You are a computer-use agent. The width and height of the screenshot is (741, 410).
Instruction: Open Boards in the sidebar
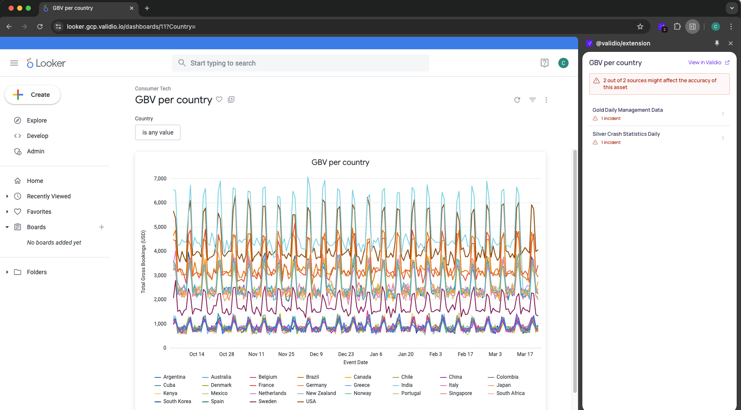(36, 227)
